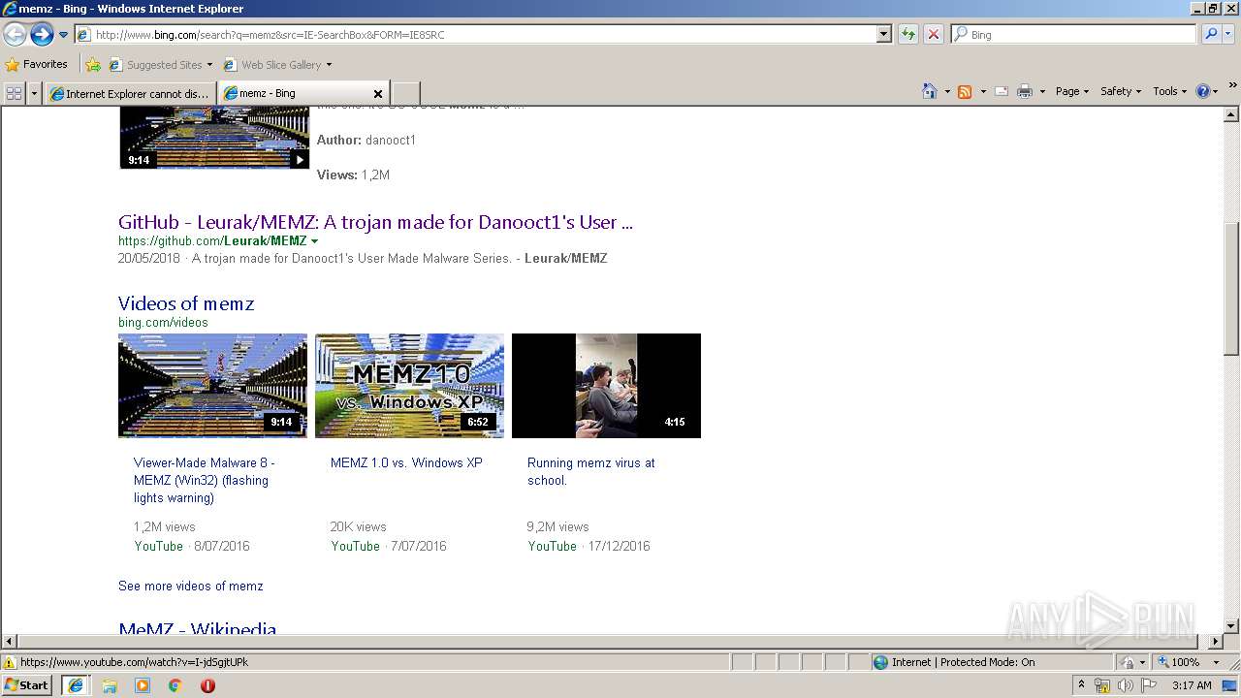Click the Add to Favorites Bar icon

[x=92, y=65]
